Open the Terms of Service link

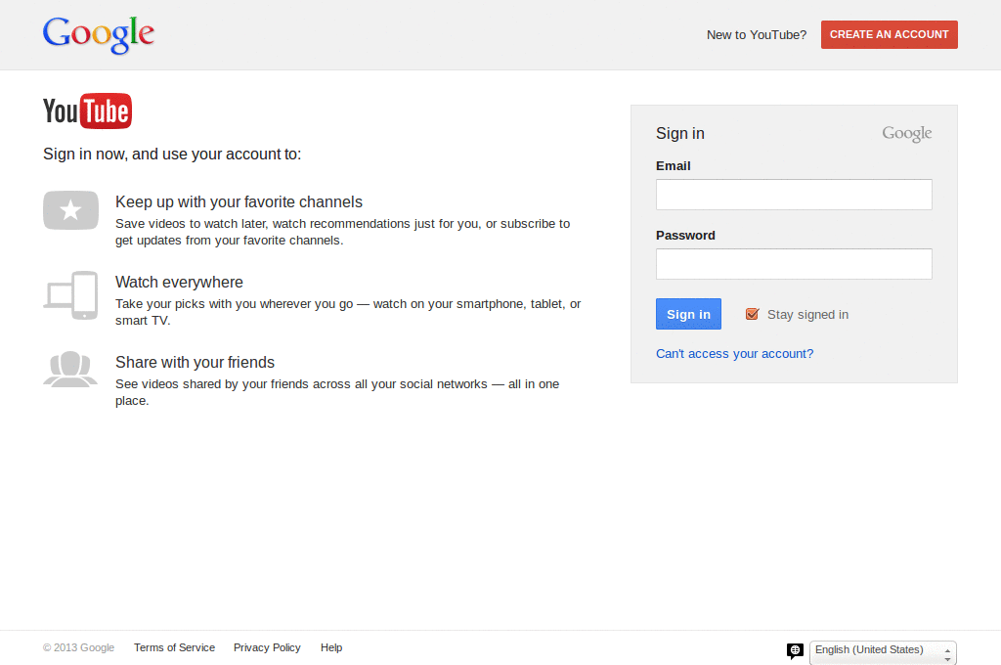[174, 647]
